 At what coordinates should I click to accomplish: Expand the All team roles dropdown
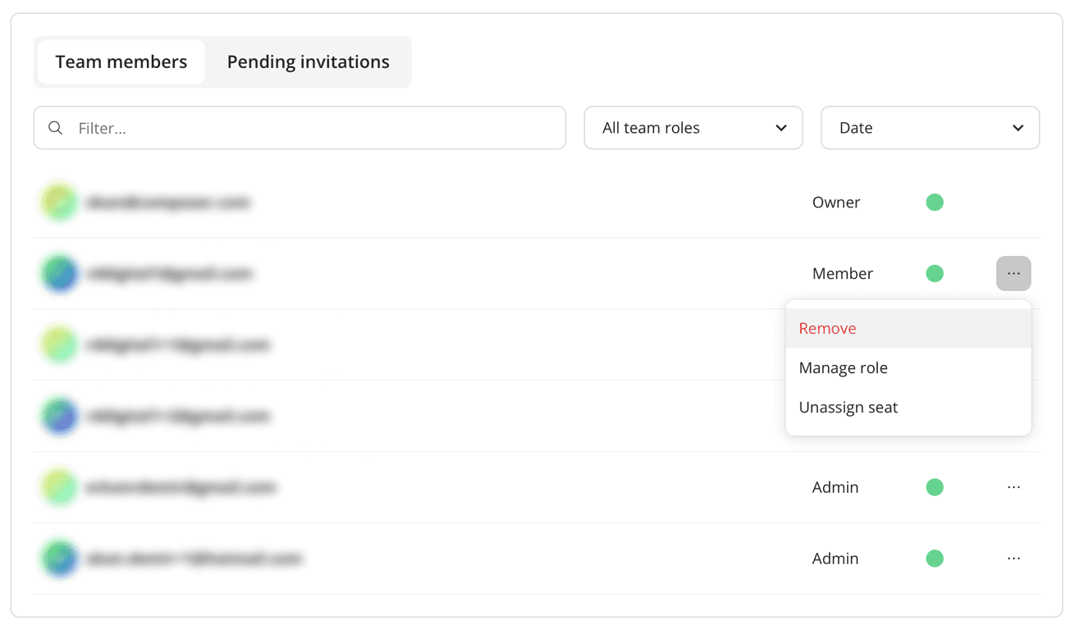click(693, 128)
